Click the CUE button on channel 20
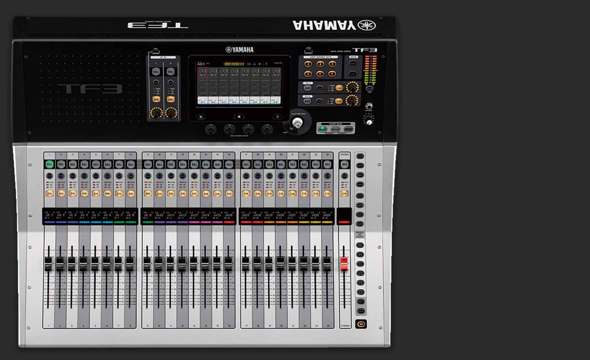The width and height of the screenshot is (590, 360). click(281, 175)
